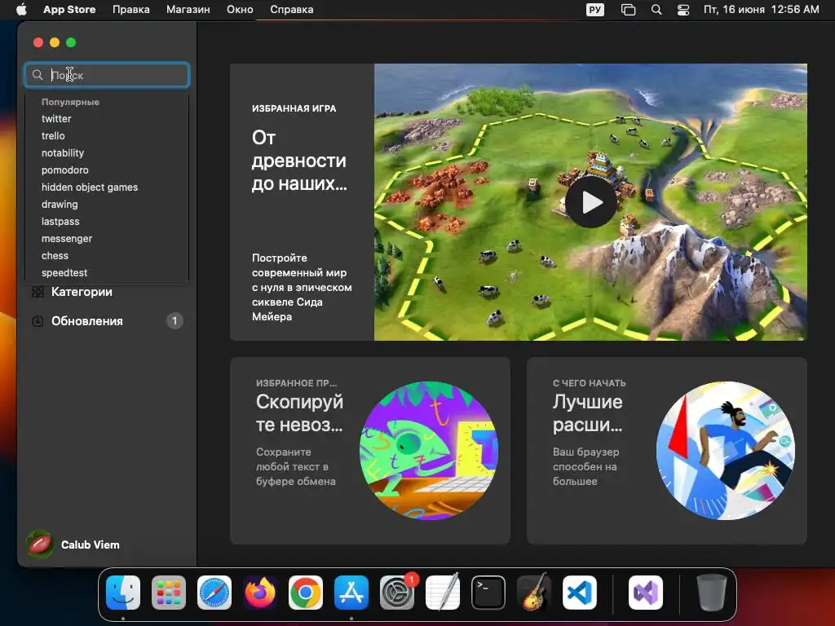Viewport: 835px width, 626px height.
Task: Choose the chess search suggestion
Action: [55, 255]
